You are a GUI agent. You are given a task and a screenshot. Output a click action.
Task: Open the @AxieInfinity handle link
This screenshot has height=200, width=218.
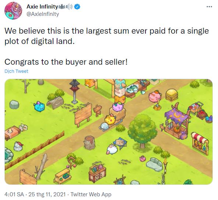pos(43,14)
